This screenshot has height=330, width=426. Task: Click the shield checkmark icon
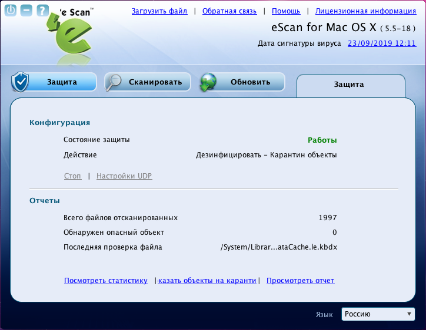(x=20, y=82)
